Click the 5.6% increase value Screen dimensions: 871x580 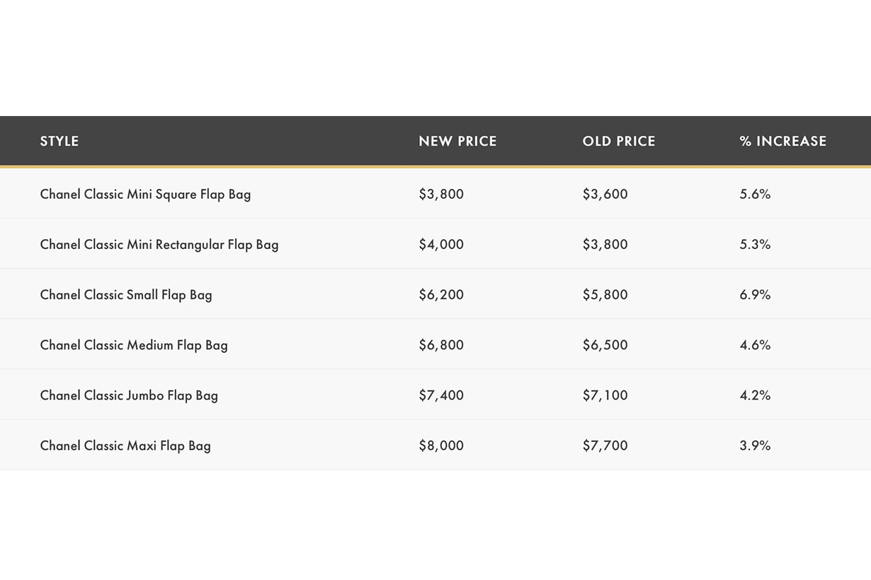coord(755,194)
